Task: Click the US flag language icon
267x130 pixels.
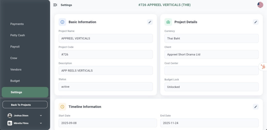Action: [260, 5]
